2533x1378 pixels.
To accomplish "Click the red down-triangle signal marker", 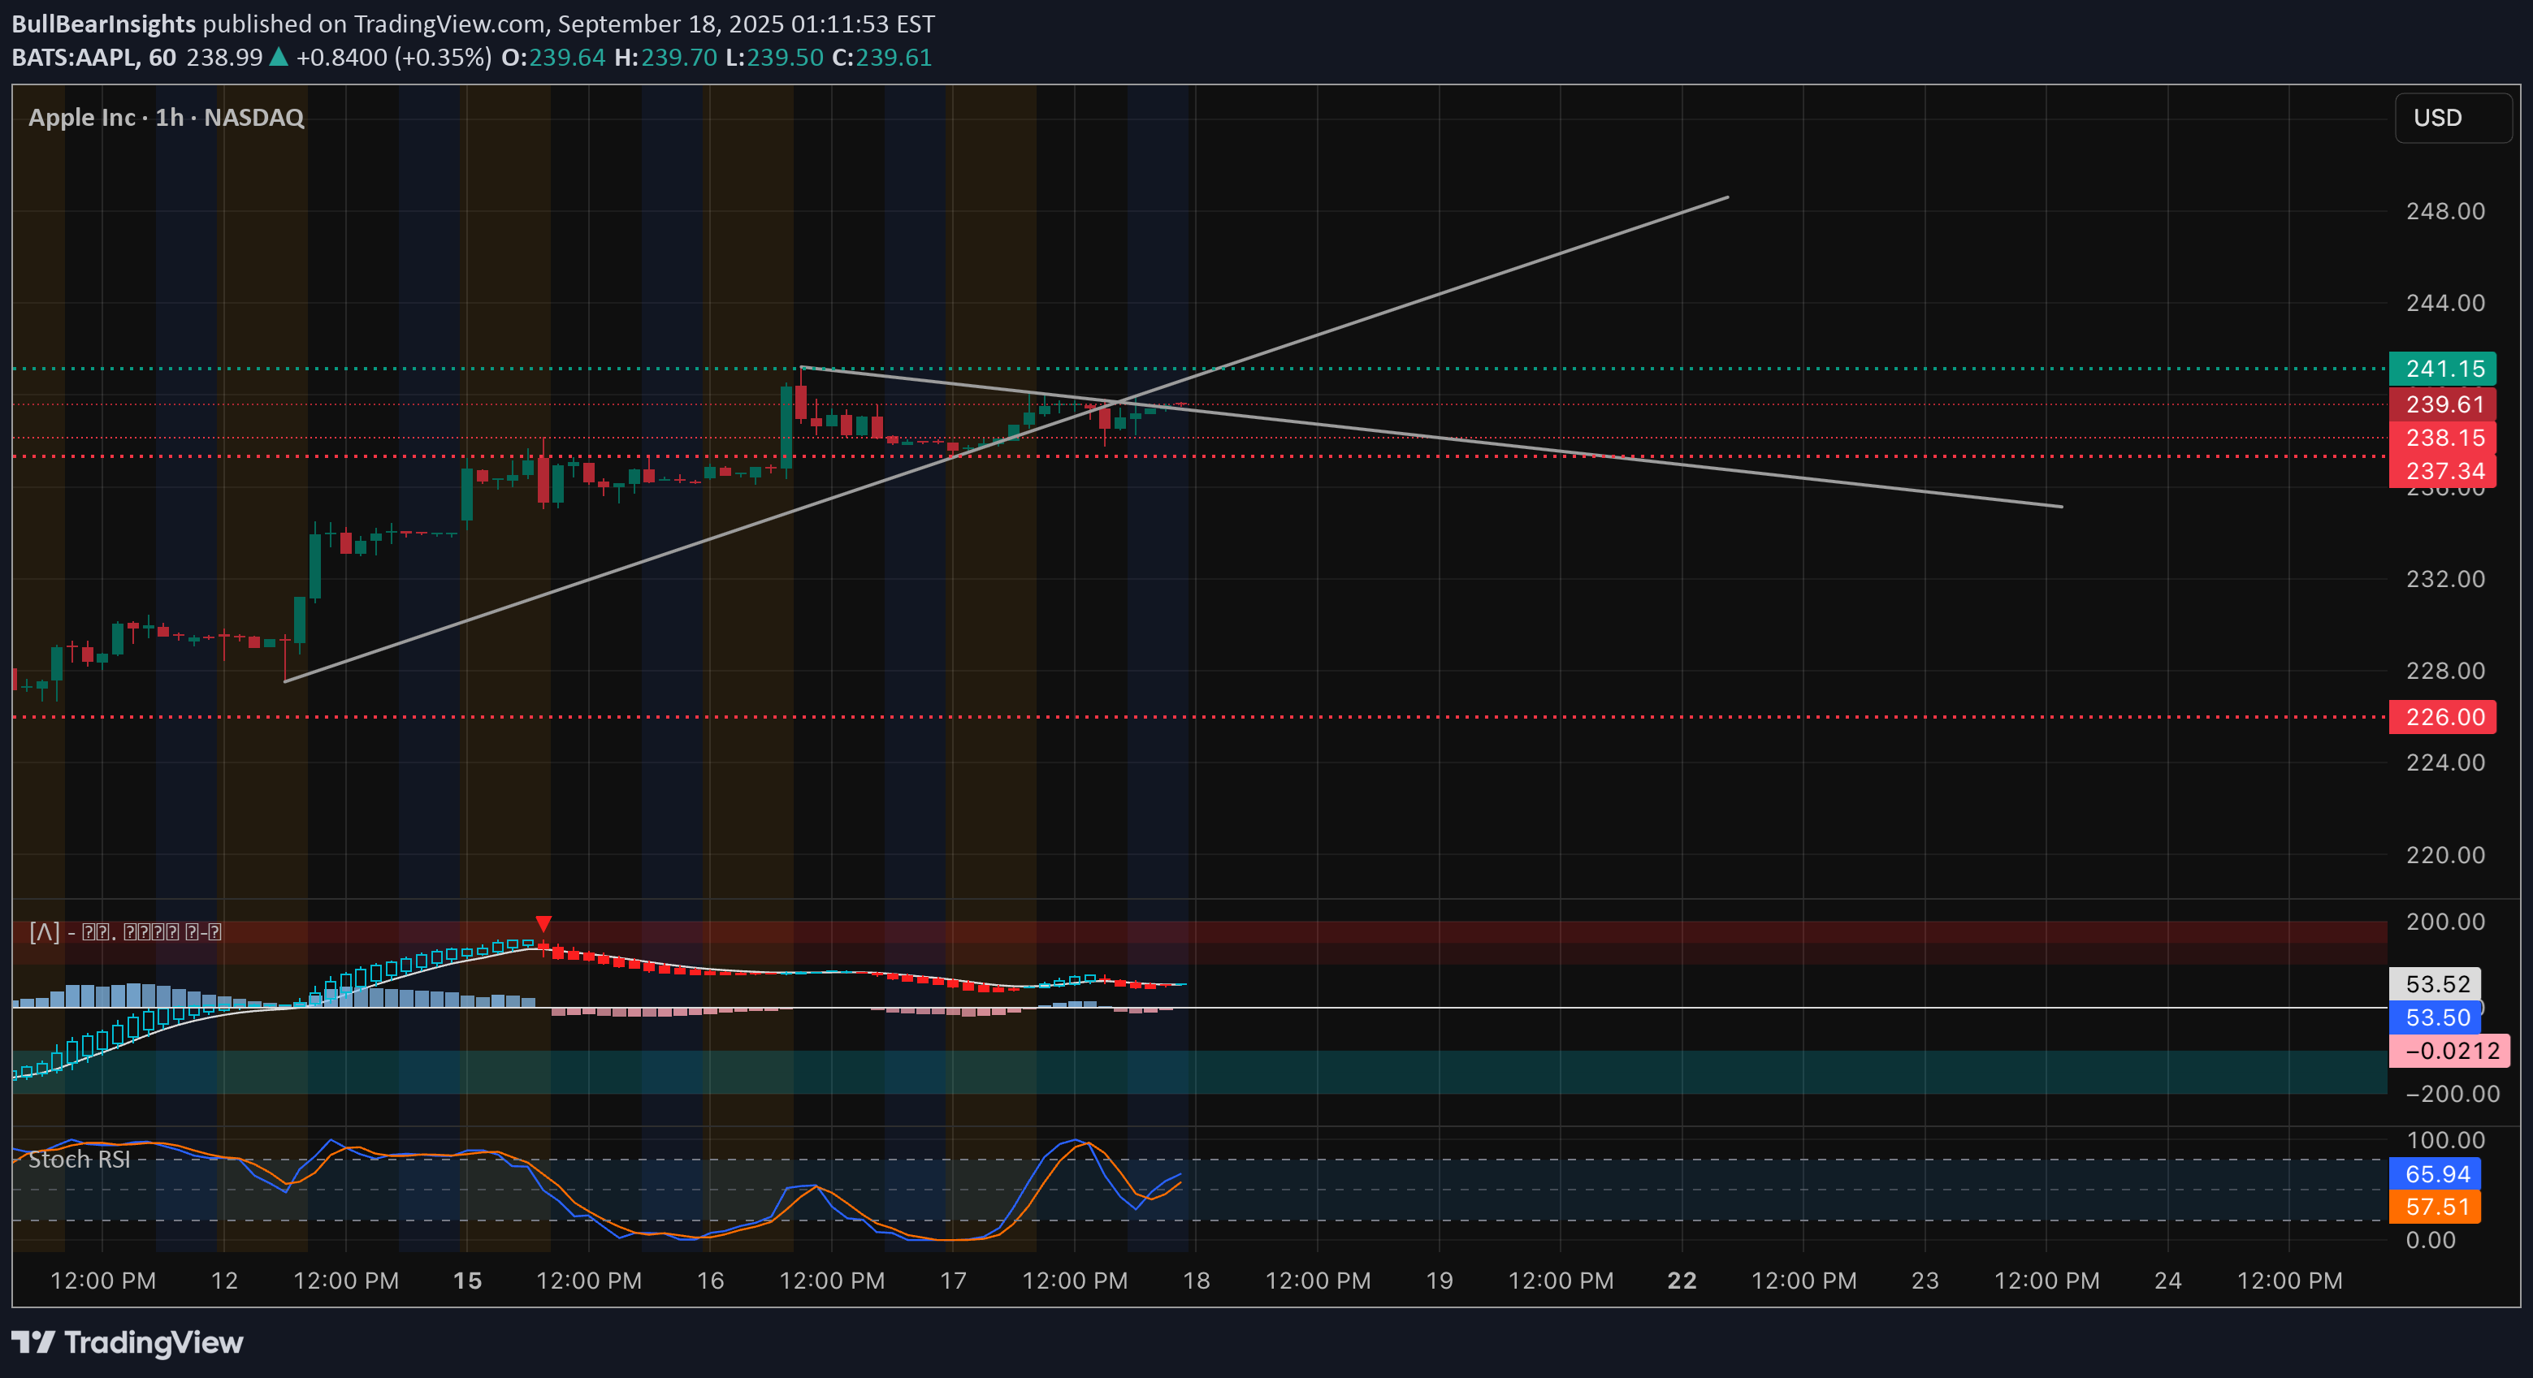I will (x=543, y=924).
